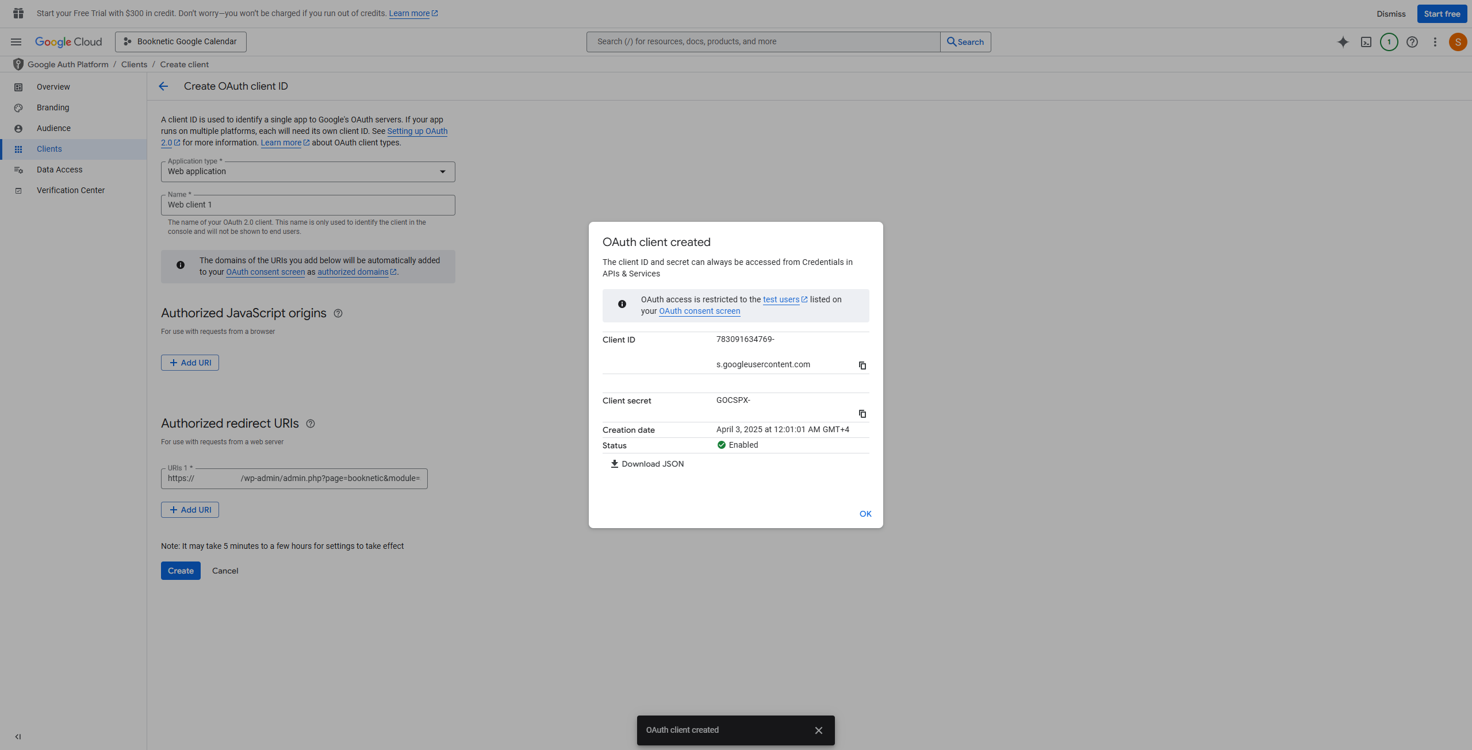Open help for Authorized redirect URIs
This screenshot has width=1472, height=750.
(310, 424)
